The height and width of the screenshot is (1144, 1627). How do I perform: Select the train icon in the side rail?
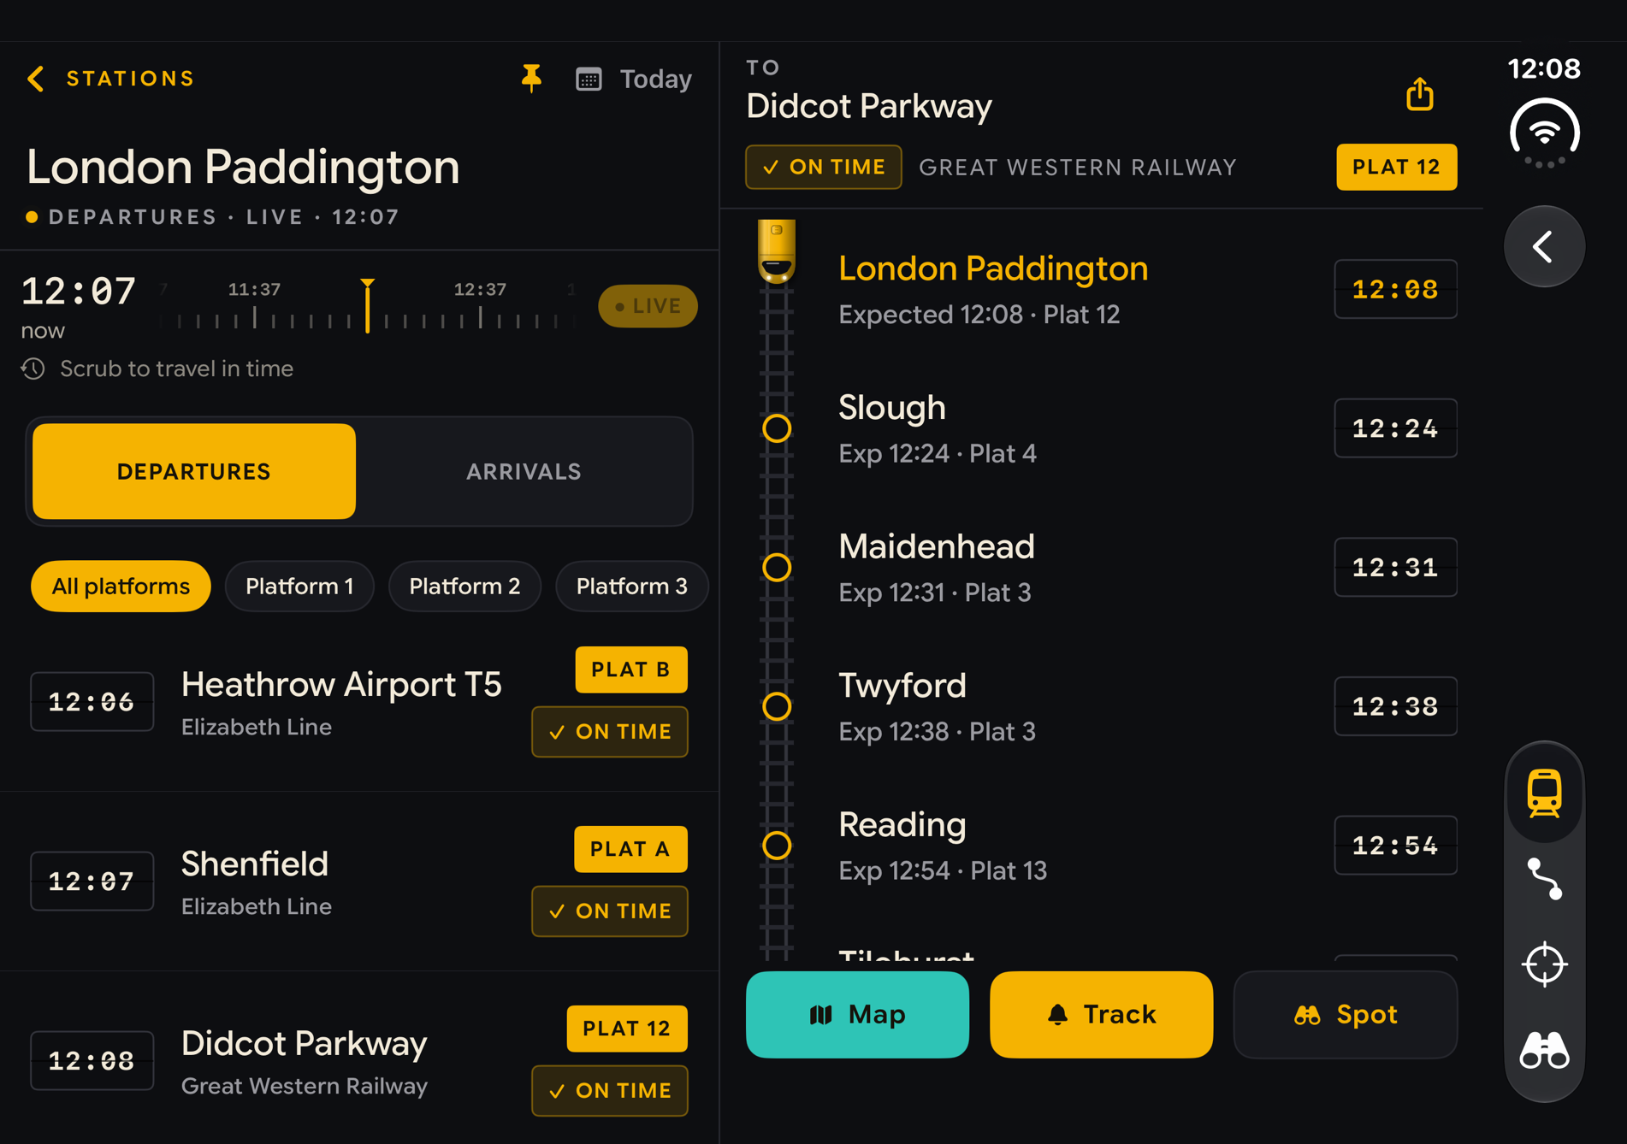[1544, 793]
